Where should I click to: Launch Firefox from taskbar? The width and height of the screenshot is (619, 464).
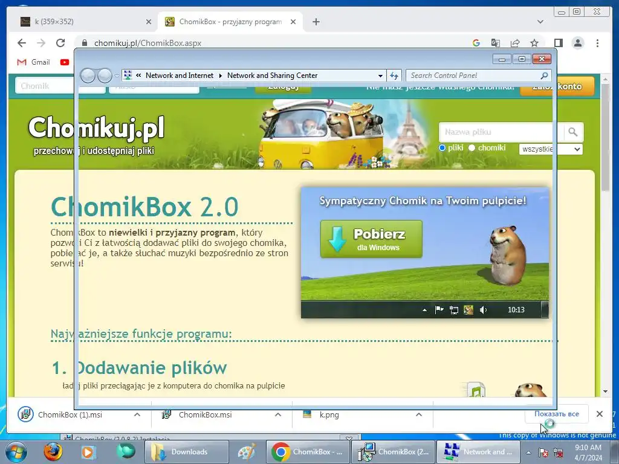click(x=53, y=452)
